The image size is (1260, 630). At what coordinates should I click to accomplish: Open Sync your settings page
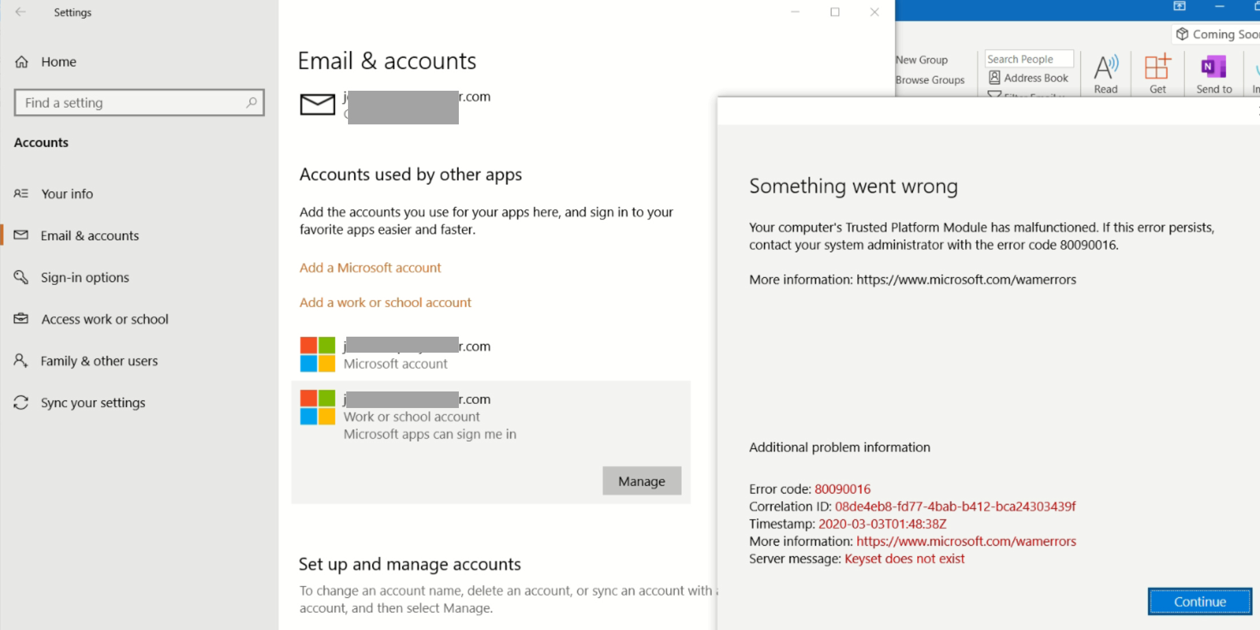[93, 403]
